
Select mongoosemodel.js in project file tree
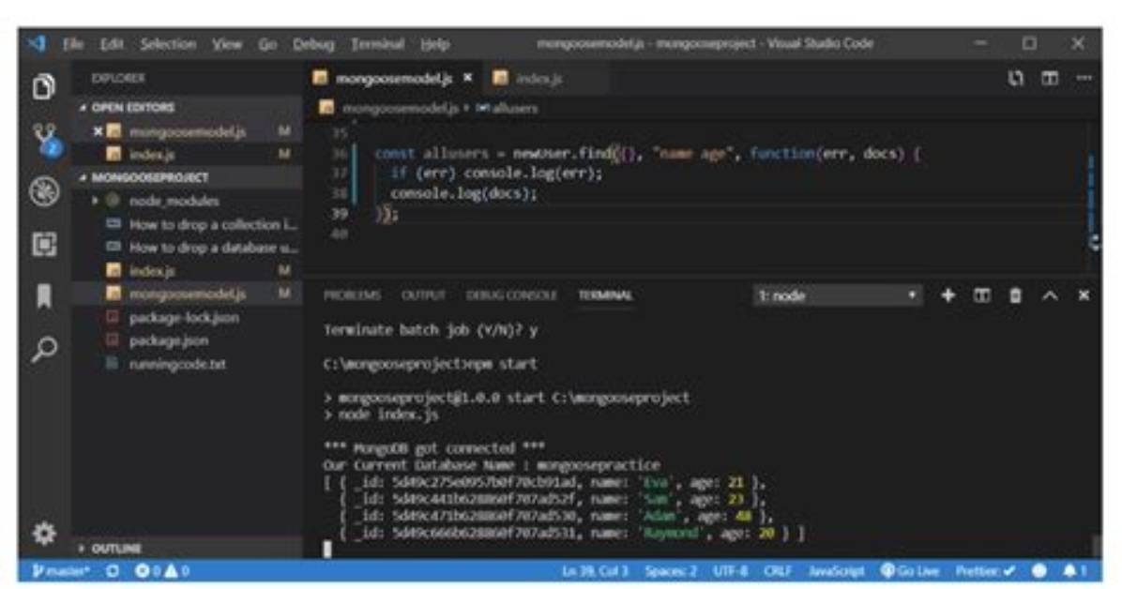(x=189, y=294)
